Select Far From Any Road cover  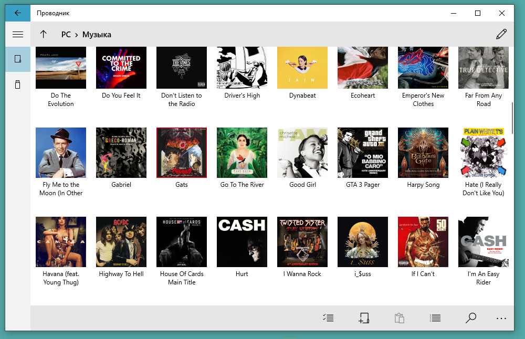[484, 68]
